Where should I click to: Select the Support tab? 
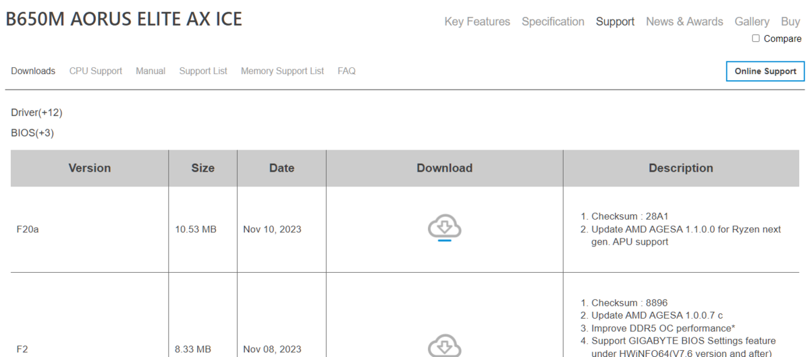coord(615,22)
